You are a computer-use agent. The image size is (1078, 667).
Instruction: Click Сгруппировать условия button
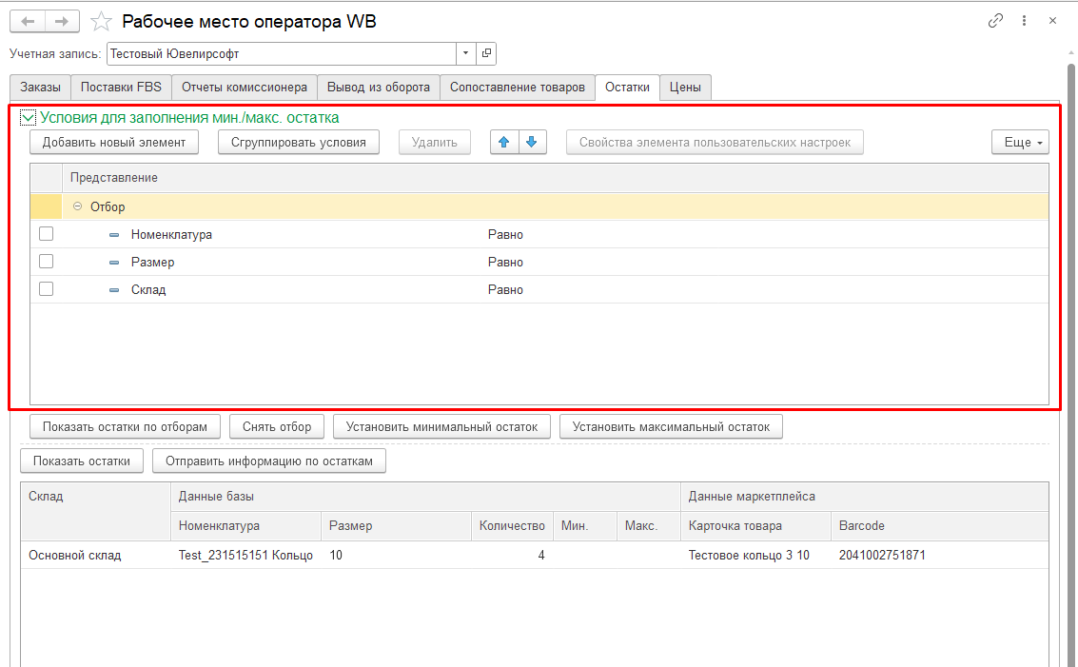299,143
